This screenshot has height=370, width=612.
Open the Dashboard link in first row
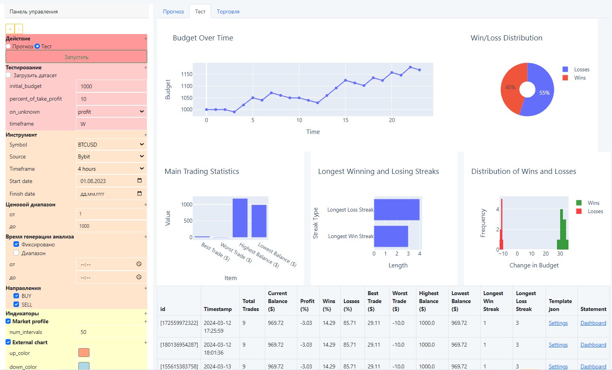593,323
